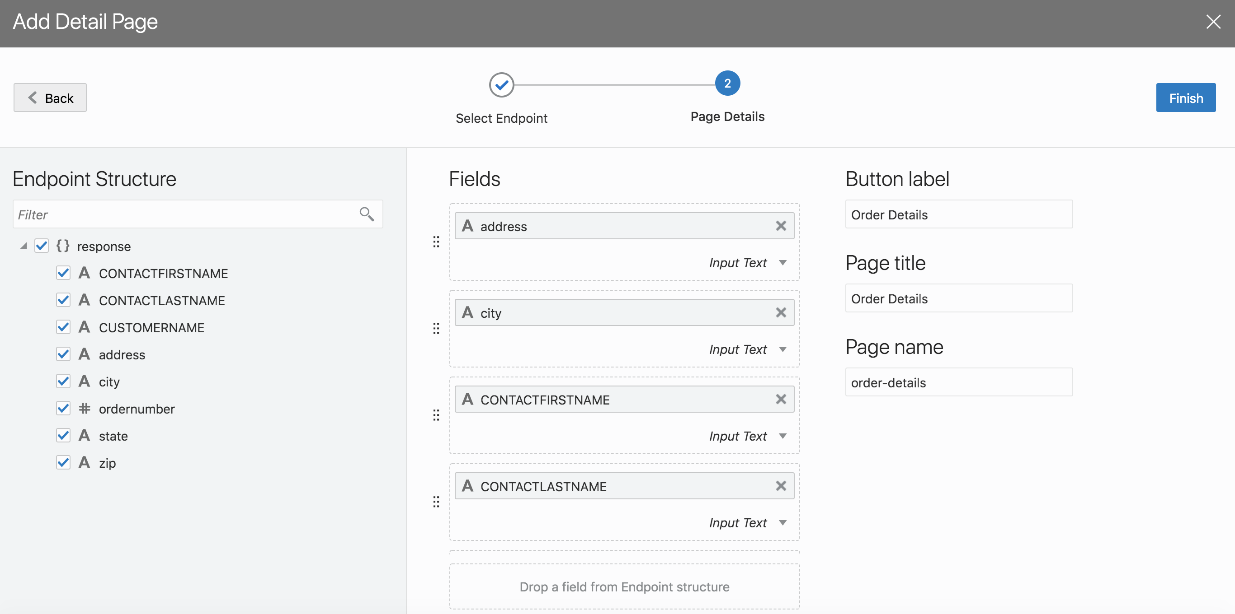Click the text type icon of zip
This screenshot has width=1235, height=614.
point(85,462)
